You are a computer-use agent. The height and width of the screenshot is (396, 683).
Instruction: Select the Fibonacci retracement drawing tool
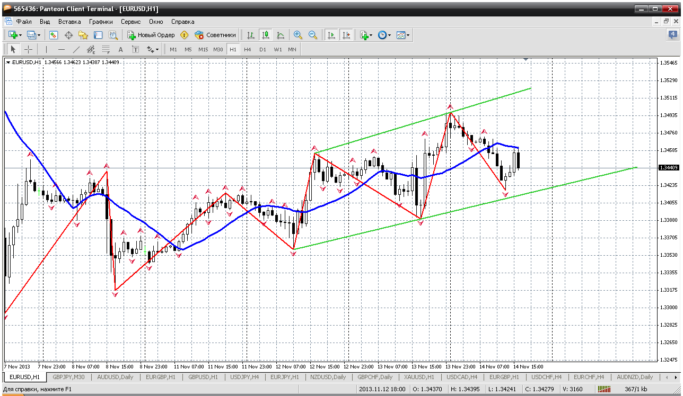[x=106, y=49]
